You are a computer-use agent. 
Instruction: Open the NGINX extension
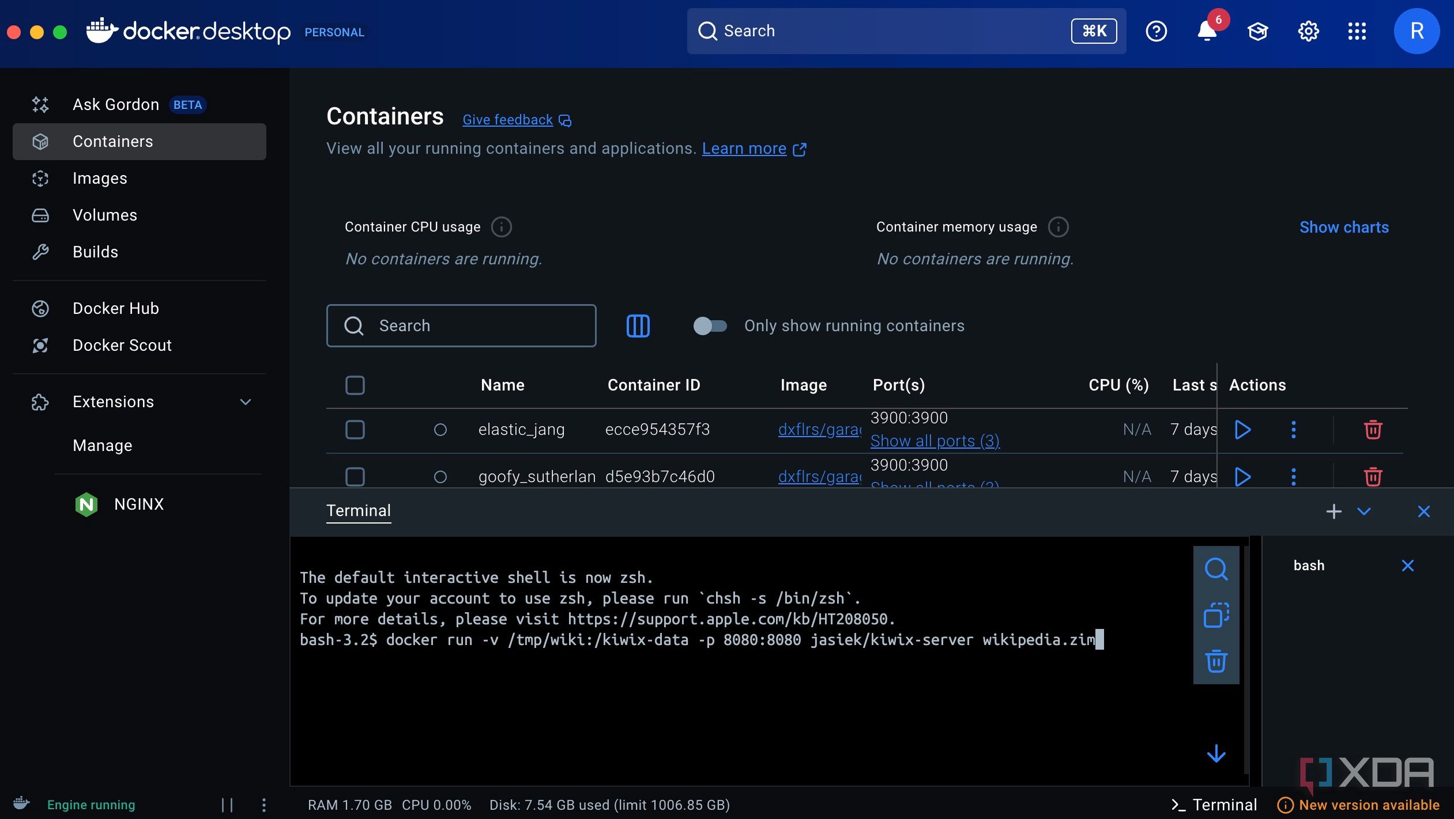point(138,505)
